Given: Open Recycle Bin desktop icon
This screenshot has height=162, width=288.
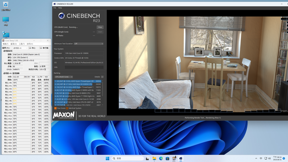Looking at the screenshot, I should 6,6.
